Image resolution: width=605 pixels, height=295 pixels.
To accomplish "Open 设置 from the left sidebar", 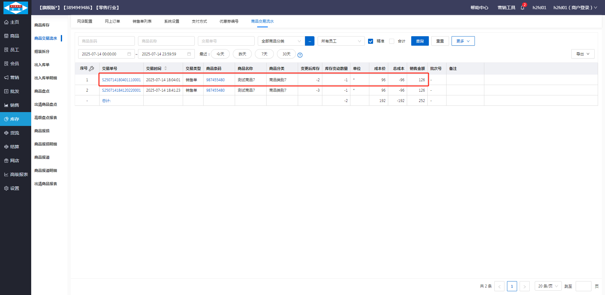I will [x=15, y=188].
